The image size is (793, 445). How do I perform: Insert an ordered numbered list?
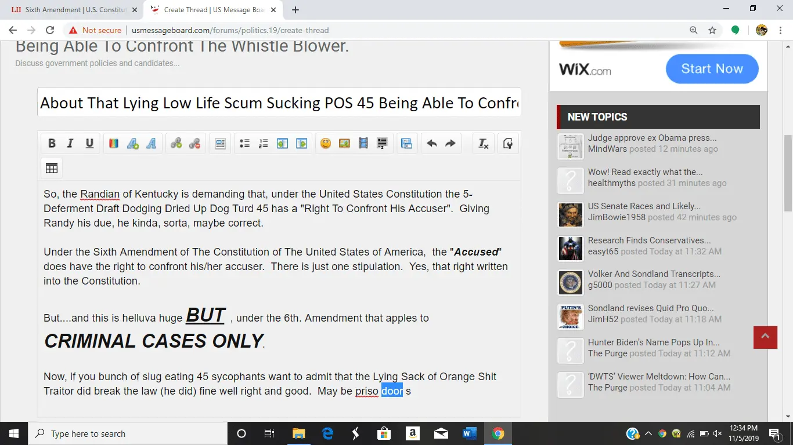tap(264, 144)
